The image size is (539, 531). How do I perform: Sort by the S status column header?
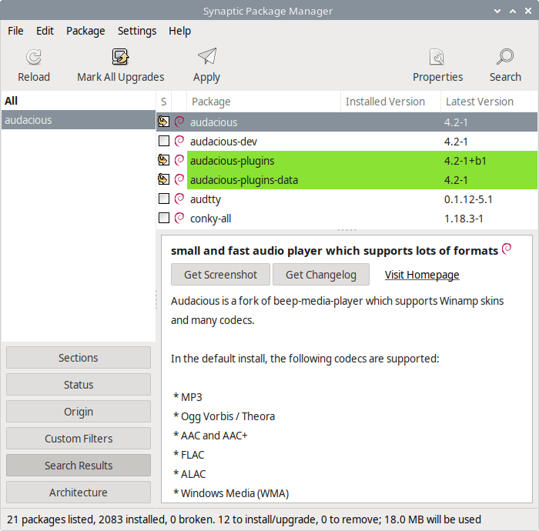point(163,102)
